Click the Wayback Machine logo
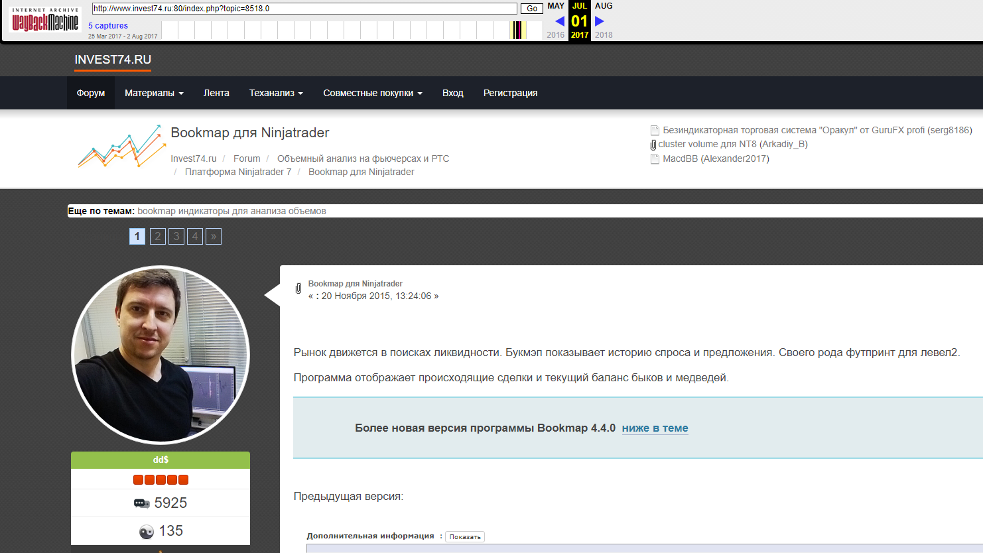This screenshot has height=553, width=983. 45,21
